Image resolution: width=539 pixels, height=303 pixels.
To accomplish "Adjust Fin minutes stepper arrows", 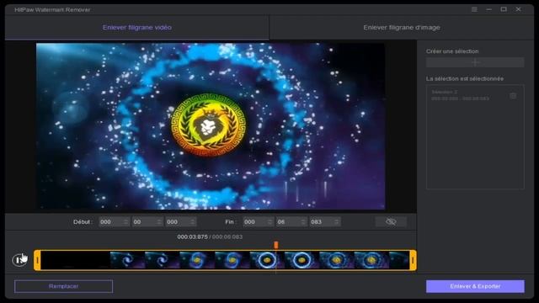I will pos(270,222).
